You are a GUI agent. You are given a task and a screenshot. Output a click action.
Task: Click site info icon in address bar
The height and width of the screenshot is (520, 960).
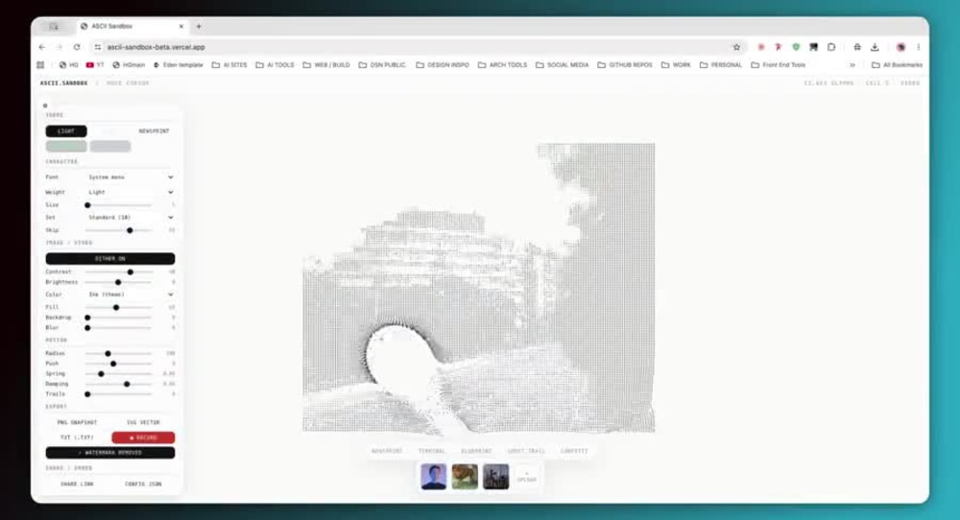[x=98, y=47]
